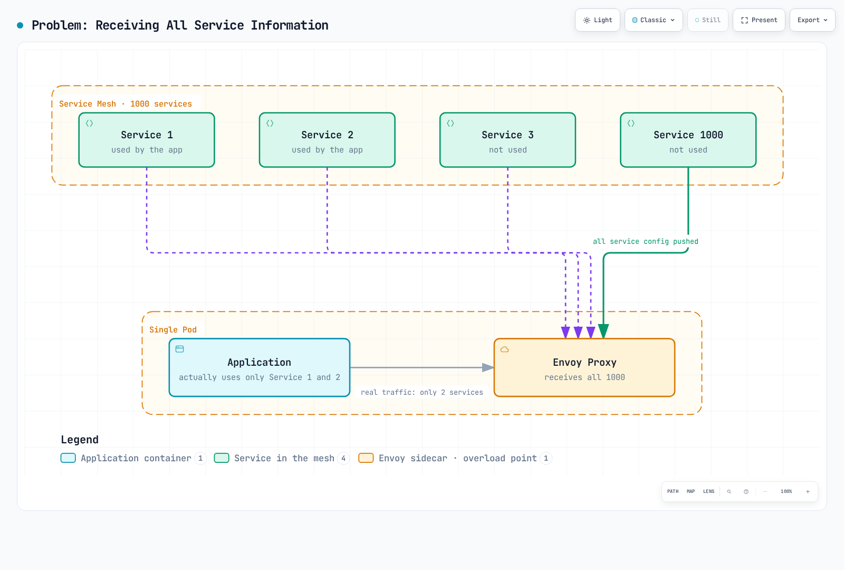
Task: Click the window icon in Application node
Action: (x=179, y=349)
